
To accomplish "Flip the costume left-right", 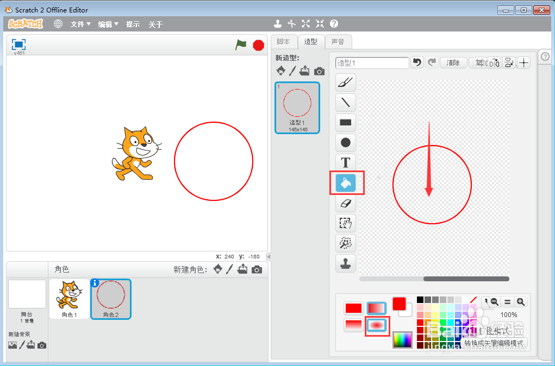I will tap(495, 63).
